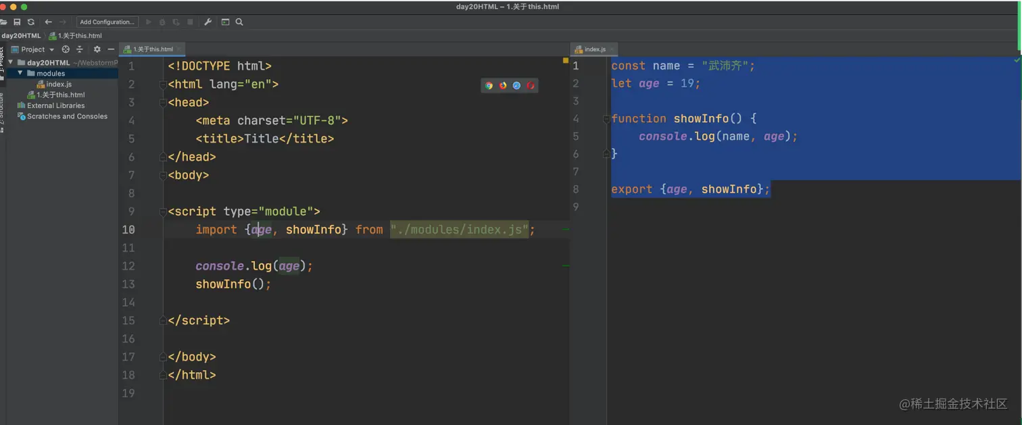Click the Collapse All icon in Project panel
This screenshot has width=1022, height=425.
(x=80, y=49)
